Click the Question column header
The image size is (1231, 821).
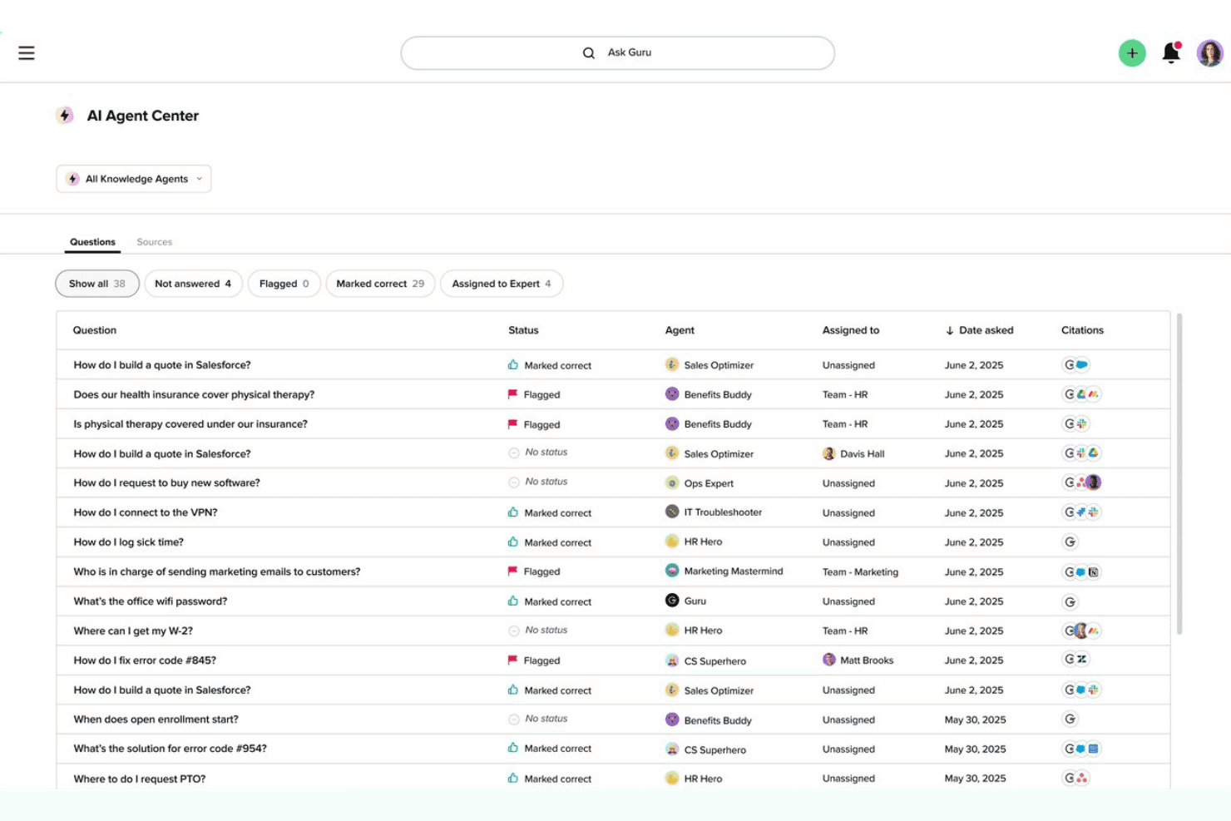pyautogui.click(x=95, y=330)
